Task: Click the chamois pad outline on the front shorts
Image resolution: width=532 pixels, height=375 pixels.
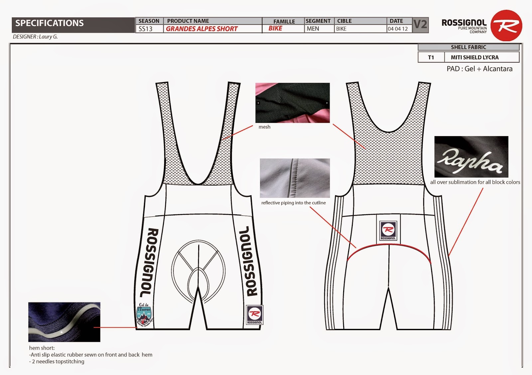Action: [x=199, y=271]
